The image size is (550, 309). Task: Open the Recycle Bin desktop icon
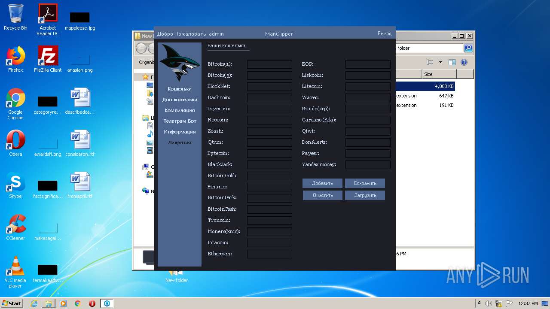[x=15, y=17]
